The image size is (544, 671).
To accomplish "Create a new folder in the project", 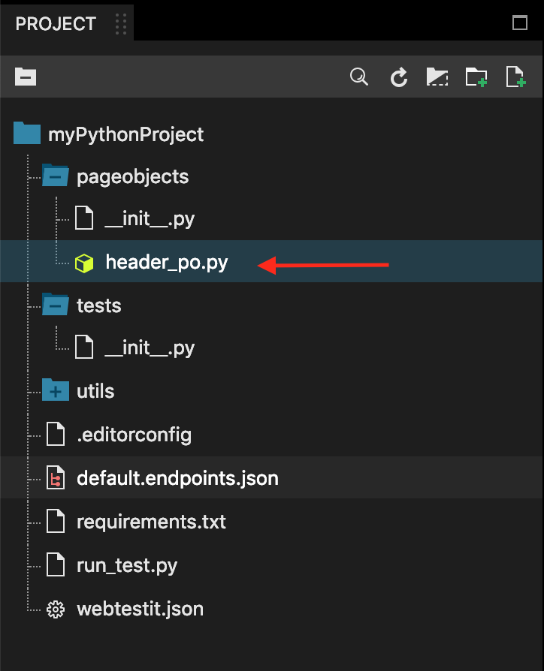I will point(476,77).
